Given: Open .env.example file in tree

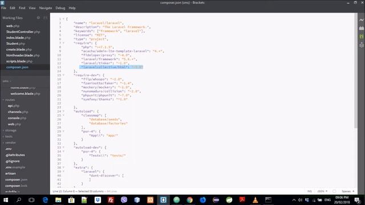Looking at the screenshot, I should pos(15,167).
